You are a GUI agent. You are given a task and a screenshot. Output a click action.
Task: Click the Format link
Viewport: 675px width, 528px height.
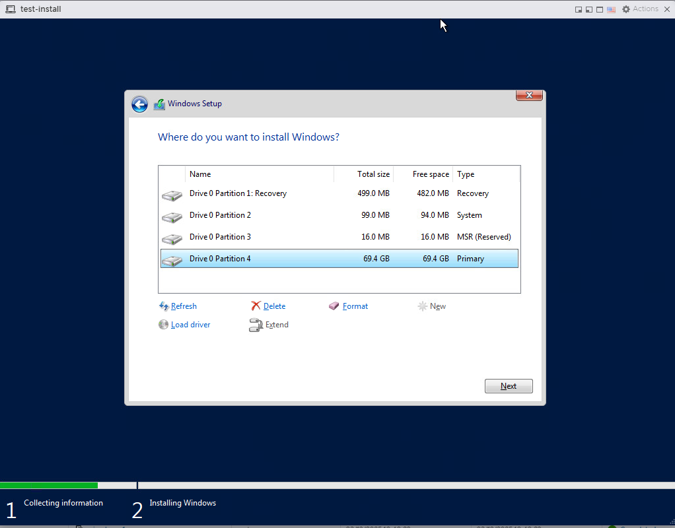coord(355,306)
